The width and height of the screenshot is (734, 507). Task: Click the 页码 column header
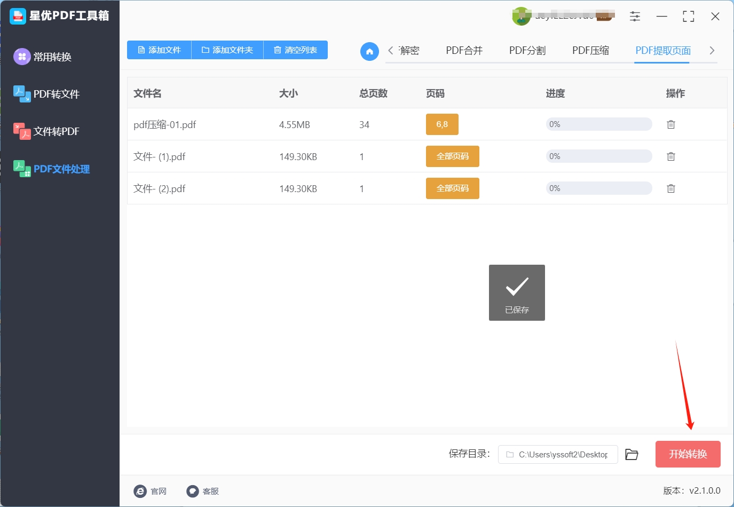tap(435, 93)
